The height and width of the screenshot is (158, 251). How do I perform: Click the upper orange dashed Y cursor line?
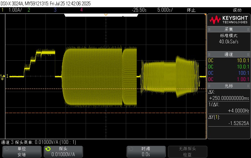(x=94, y=89)
